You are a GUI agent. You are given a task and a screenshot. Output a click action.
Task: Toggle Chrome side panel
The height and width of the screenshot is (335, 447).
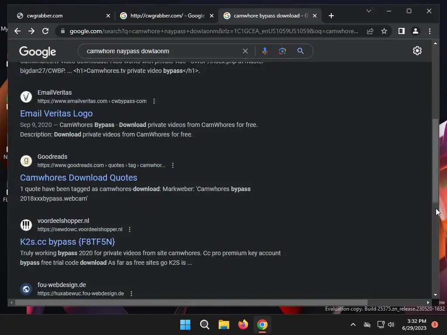tap(402, 31)
